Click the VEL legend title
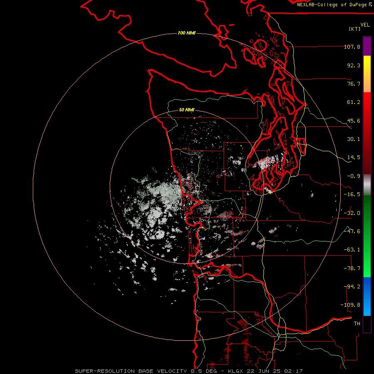Image resolution: width=374 pixels, height=374 pixels. [365, 25]
